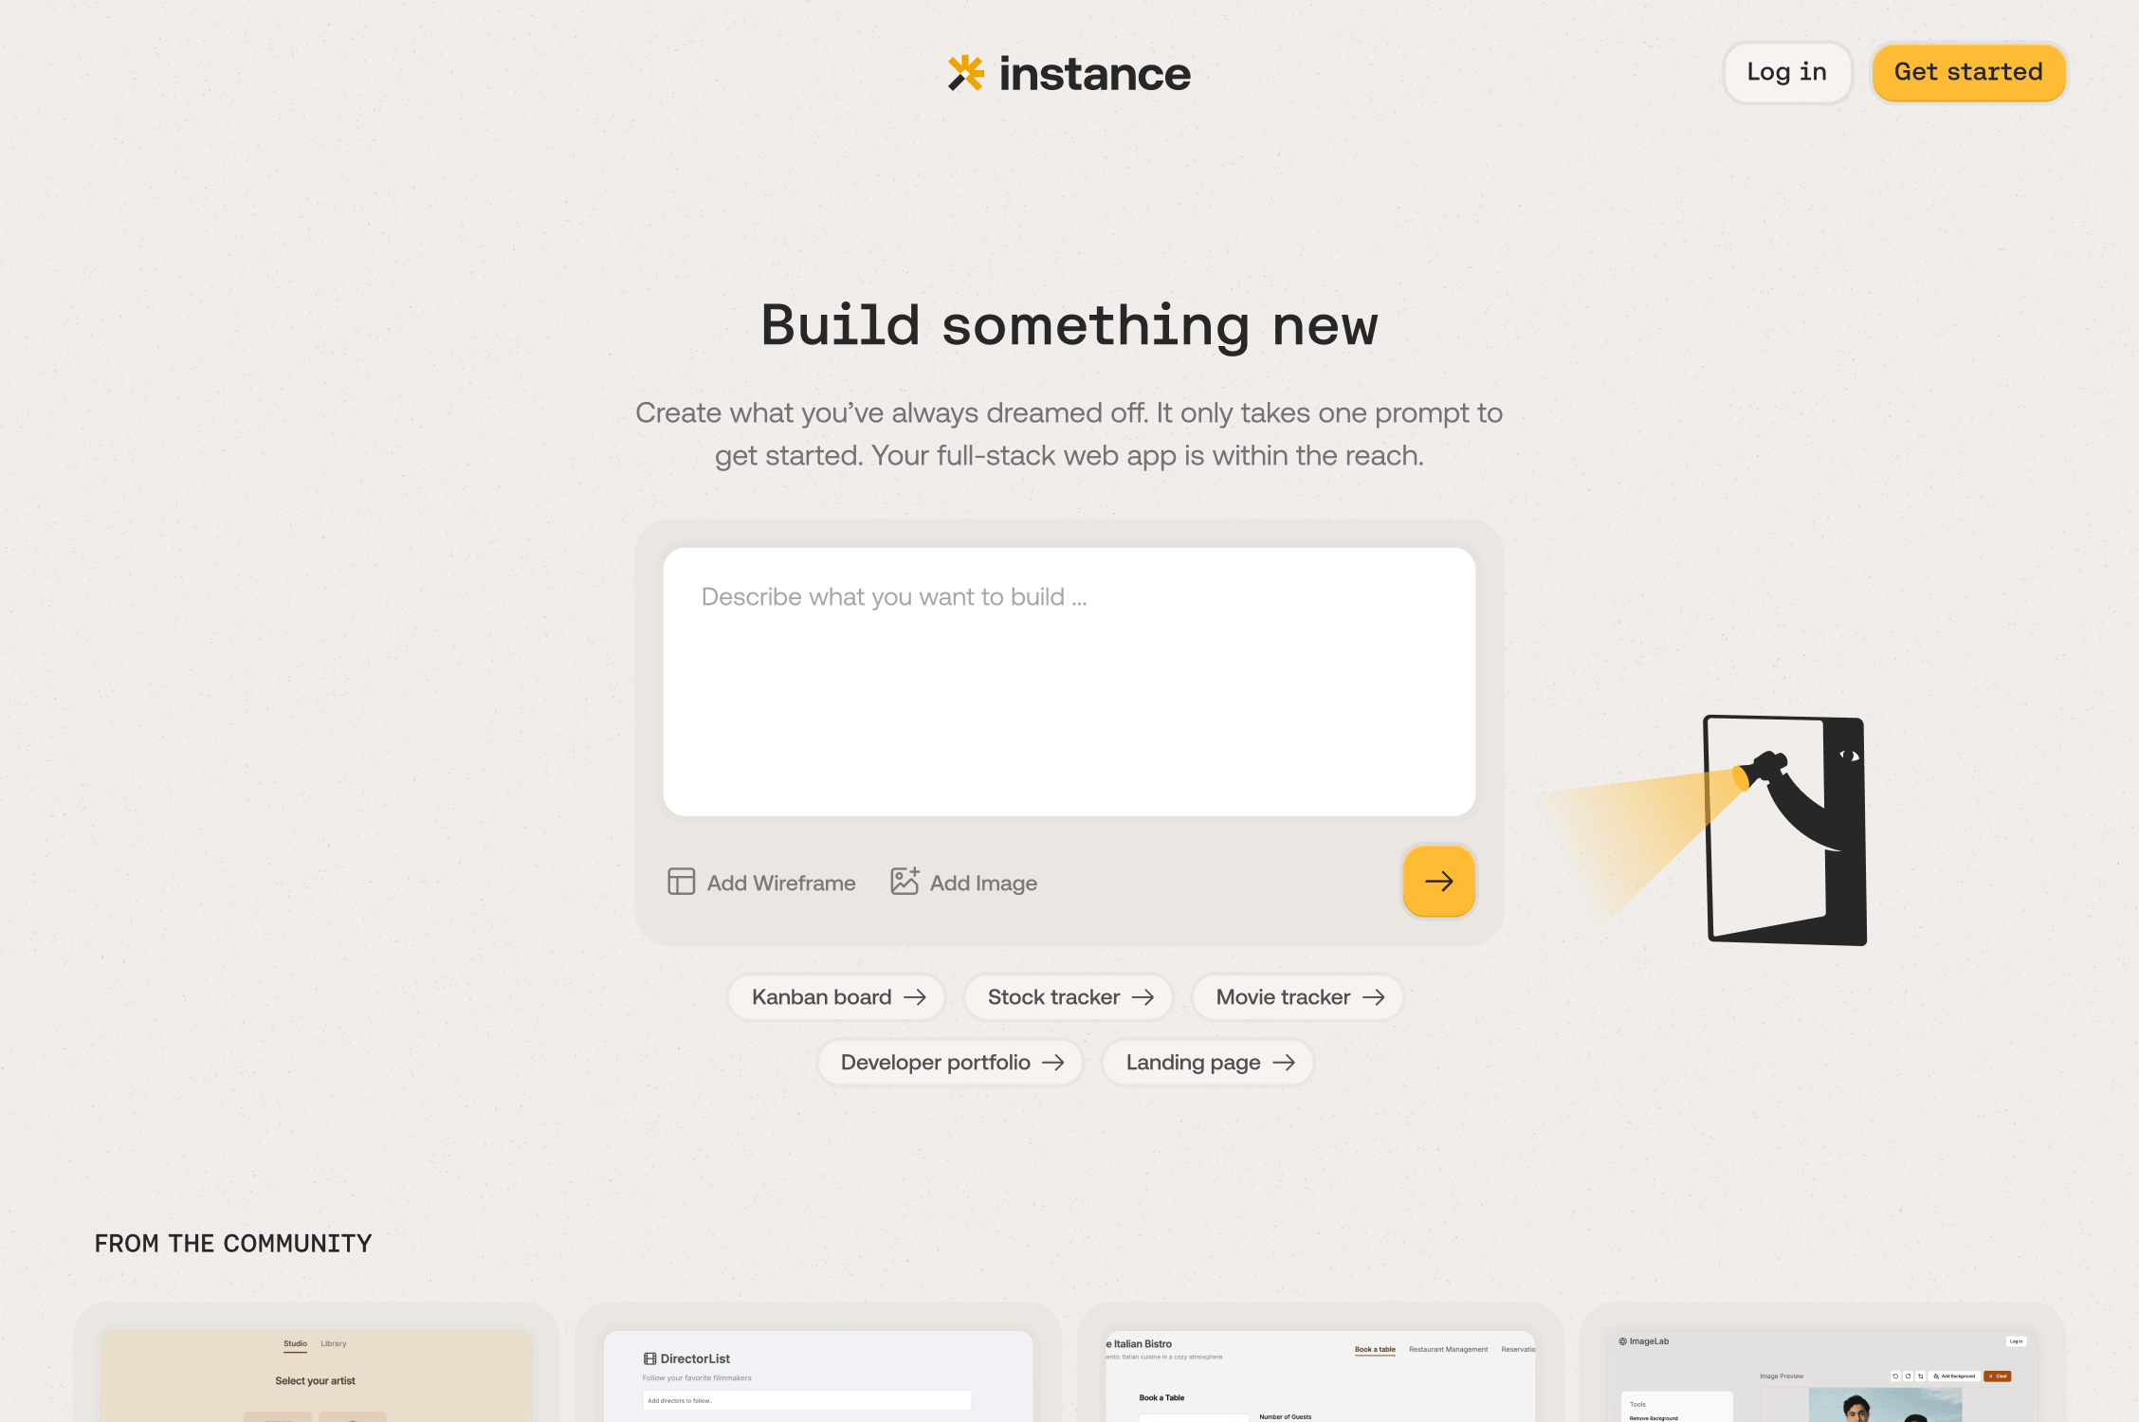The height and width of the screenshot is (1422, 2139).
Task: Submit prompt with the yellow arrow button
Action: [x=1438, y=881]
